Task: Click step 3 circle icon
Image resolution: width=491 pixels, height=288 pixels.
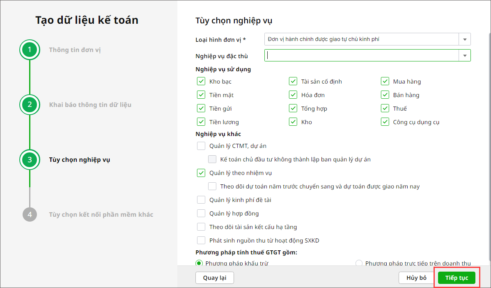Action: tap(30, 160)
